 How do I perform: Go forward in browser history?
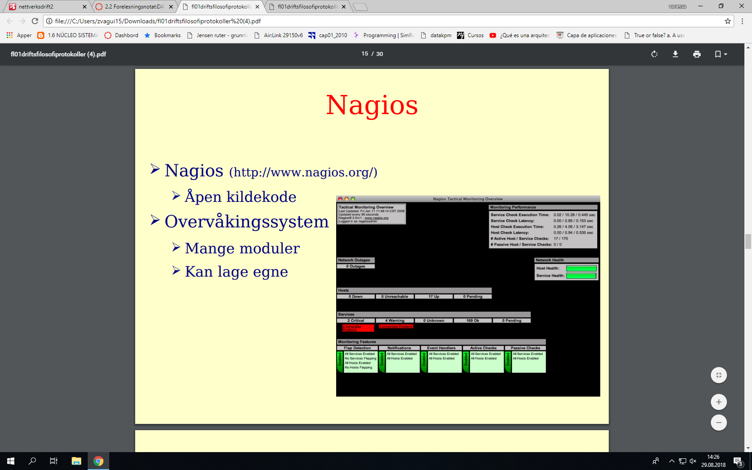(x=22, y=21)
